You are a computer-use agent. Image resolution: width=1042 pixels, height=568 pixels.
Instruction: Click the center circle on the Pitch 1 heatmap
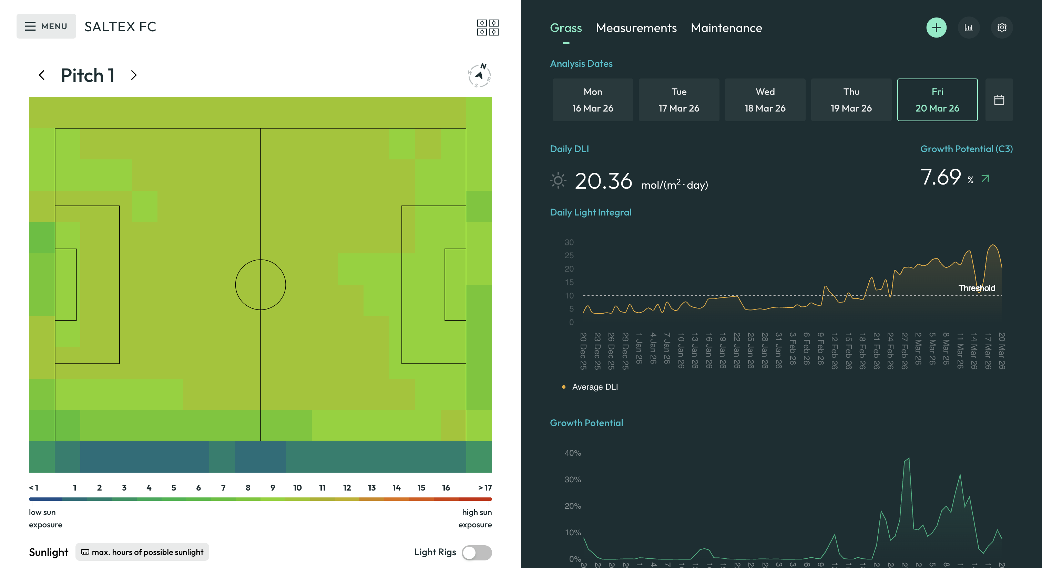click(260, 285)
